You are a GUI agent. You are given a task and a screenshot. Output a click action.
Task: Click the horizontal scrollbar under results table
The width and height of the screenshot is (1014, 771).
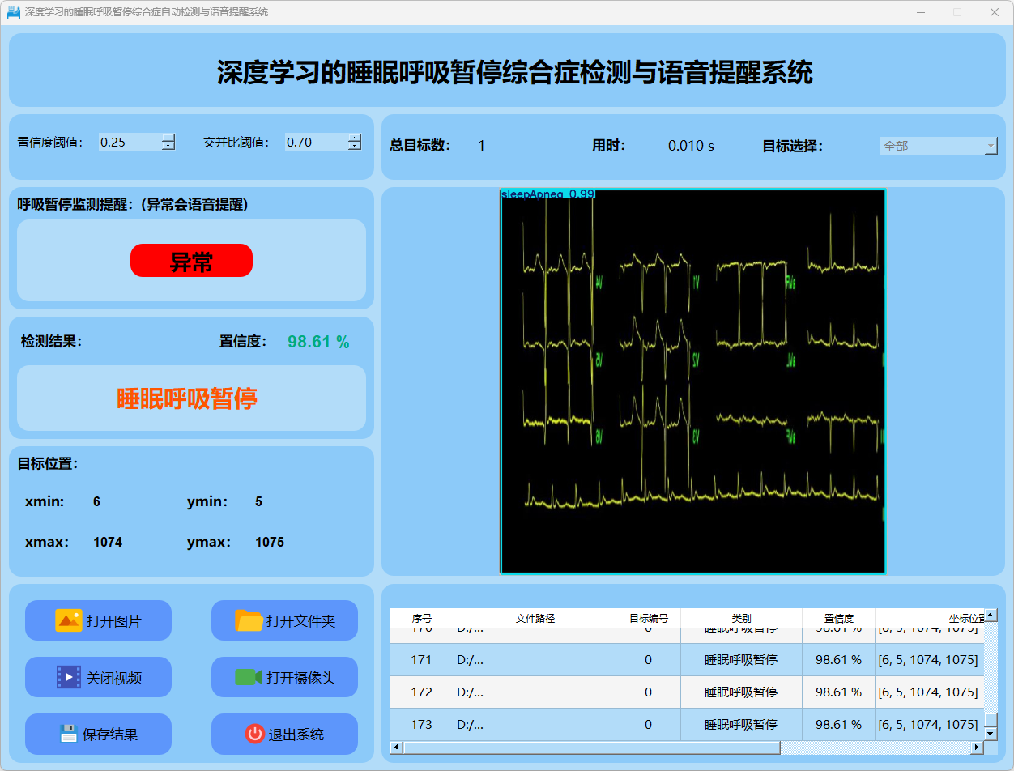(x=591, y=748)
